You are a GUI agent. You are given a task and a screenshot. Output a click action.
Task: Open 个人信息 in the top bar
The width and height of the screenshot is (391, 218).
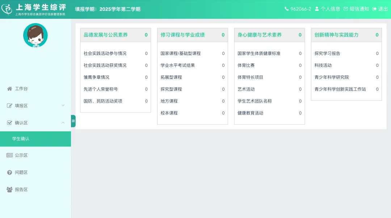pyautogui.click(x=330, y=9)
